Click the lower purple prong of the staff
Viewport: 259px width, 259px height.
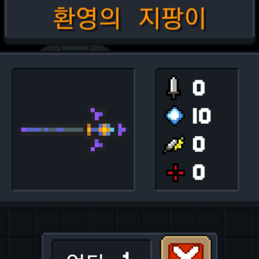click(x=97, y=145)
